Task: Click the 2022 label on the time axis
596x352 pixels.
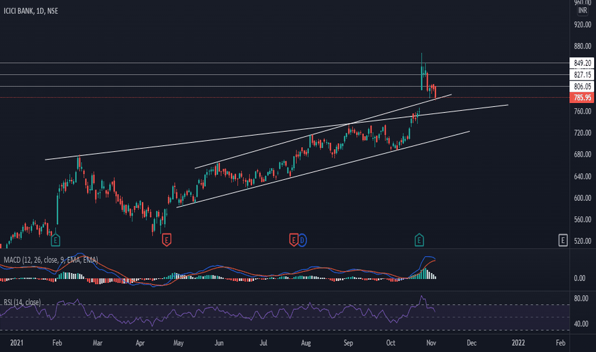Action: [519, 343]
